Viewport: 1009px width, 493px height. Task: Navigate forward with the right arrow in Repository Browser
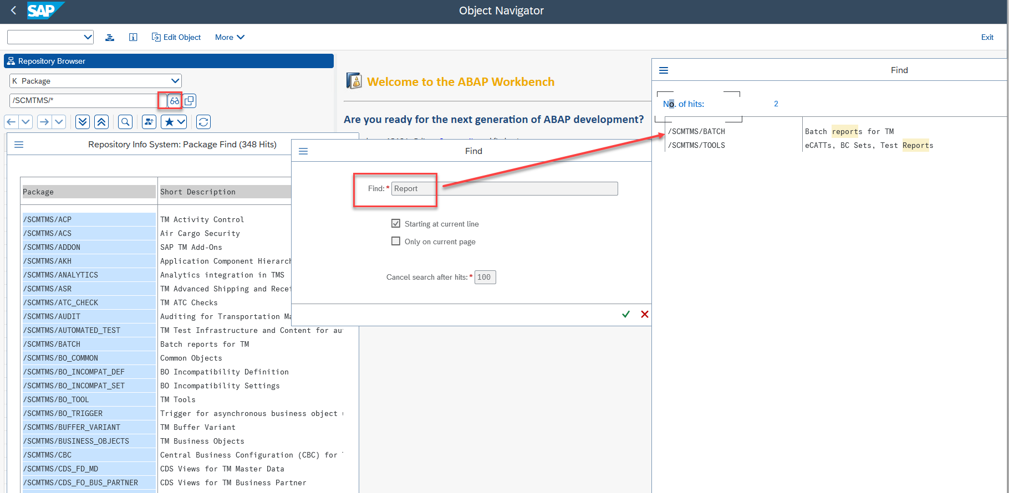[45, 122]
